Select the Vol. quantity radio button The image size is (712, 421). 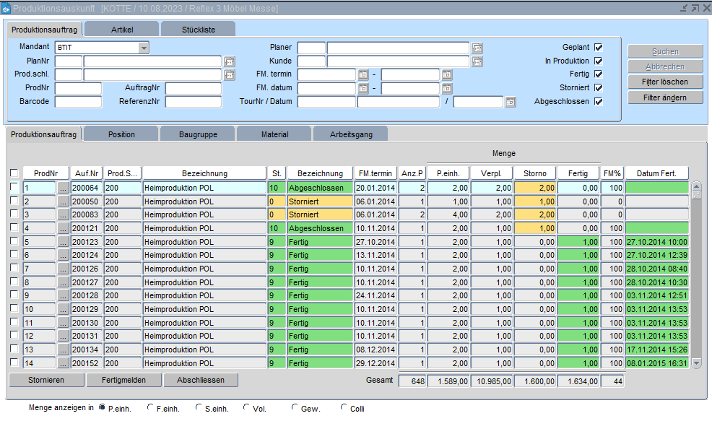(247, 408)
